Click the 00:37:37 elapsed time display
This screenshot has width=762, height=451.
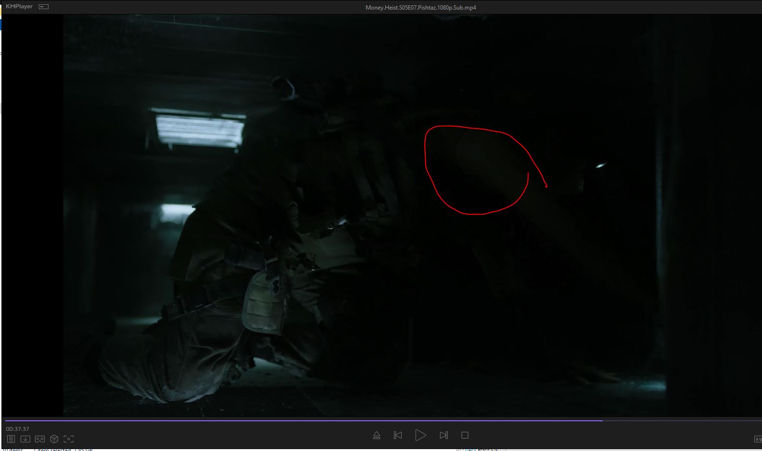[18, 429]
